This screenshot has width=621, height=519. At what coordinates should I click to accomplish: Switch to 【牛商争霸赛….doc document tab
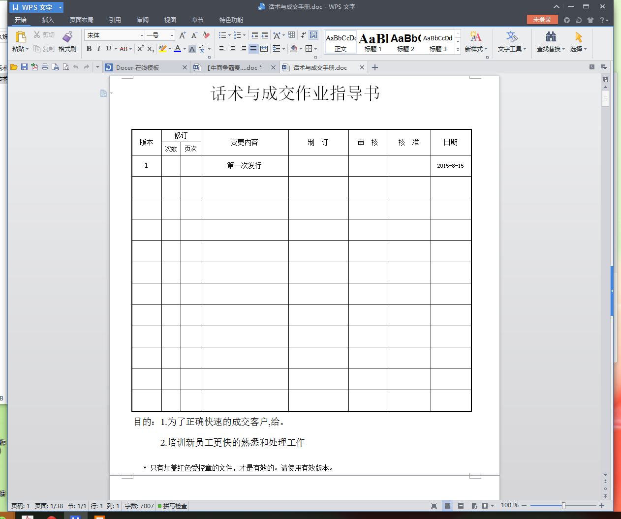[234, 67]
